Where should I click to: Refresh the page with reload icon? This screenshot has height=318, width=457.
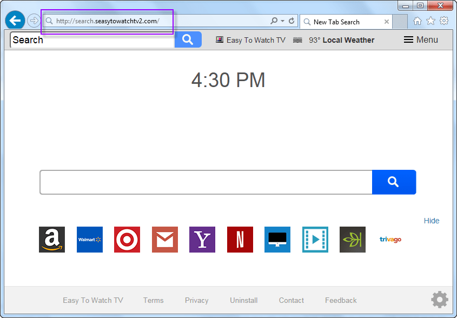point(292,21)
